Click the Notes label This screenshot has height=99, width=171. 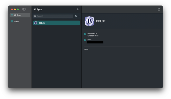point(86,49)
